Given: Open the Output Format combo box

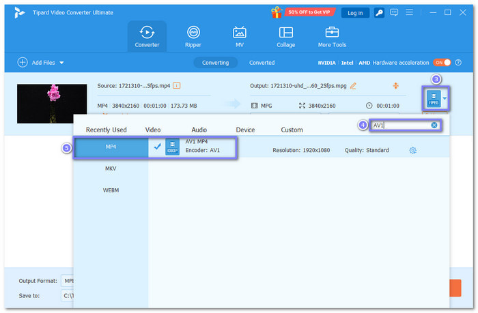Looking at the screenshot, I should pos(68,281).
